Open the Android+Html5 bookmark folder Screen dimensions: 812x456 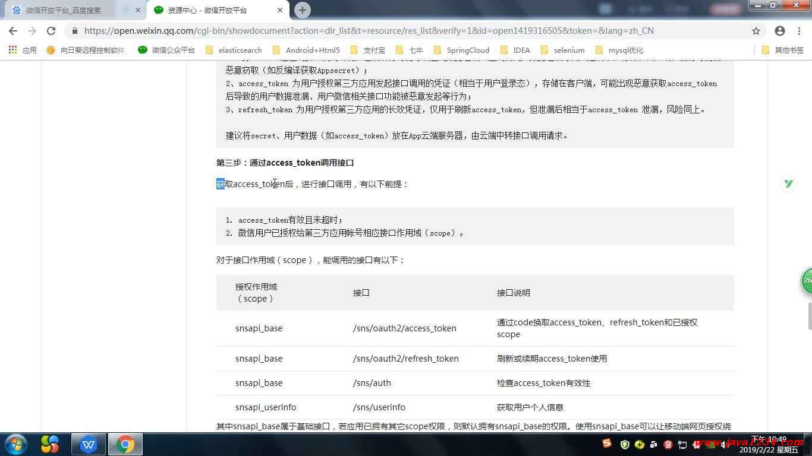pyautogui.click(x=306, y=50)
